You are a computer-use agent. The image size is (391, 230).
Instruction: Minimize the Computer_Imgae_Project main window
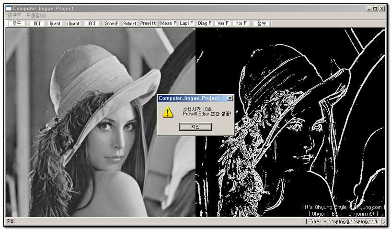[x=369, y=9]
